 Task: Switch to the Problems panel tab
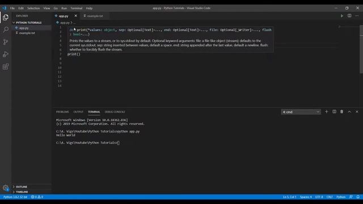tap(62, 112)
